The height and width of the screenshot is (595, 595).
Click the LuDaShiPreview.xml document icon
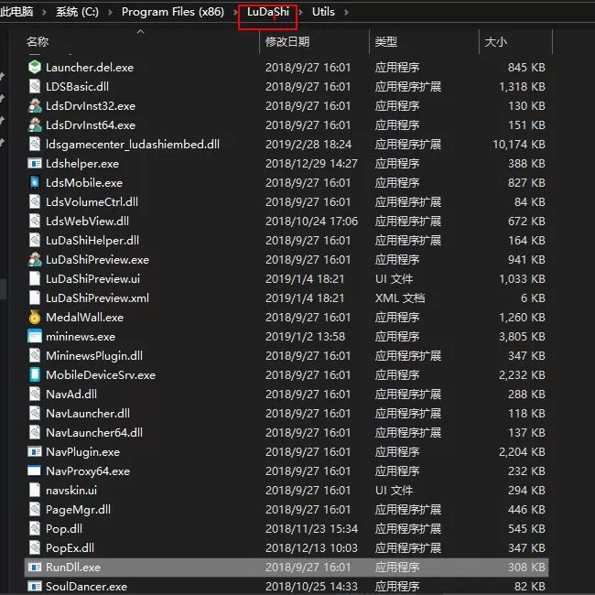point(35,297)
